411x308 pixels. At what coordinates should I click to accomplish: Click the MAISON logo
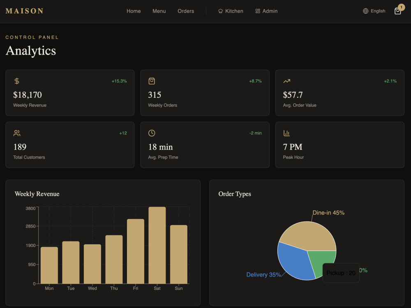pos(24,11)
